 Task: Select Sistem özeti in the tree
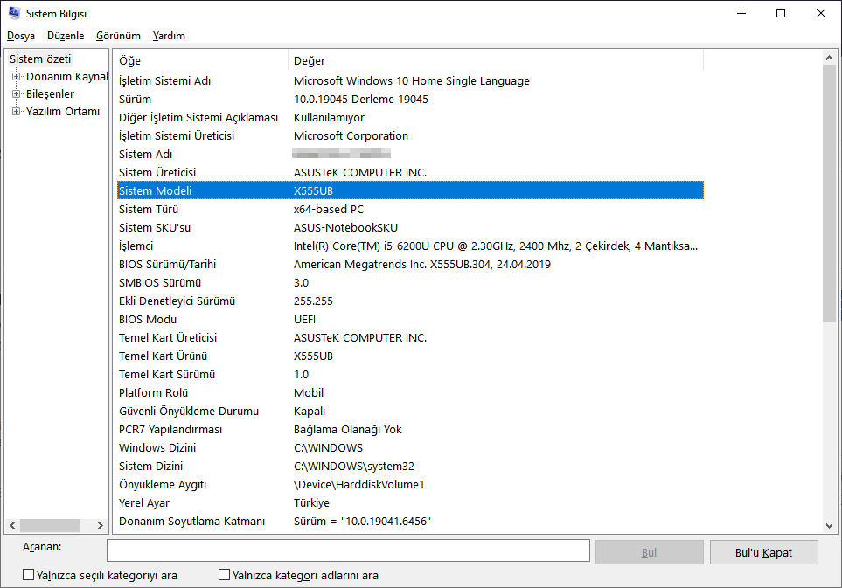40,59
